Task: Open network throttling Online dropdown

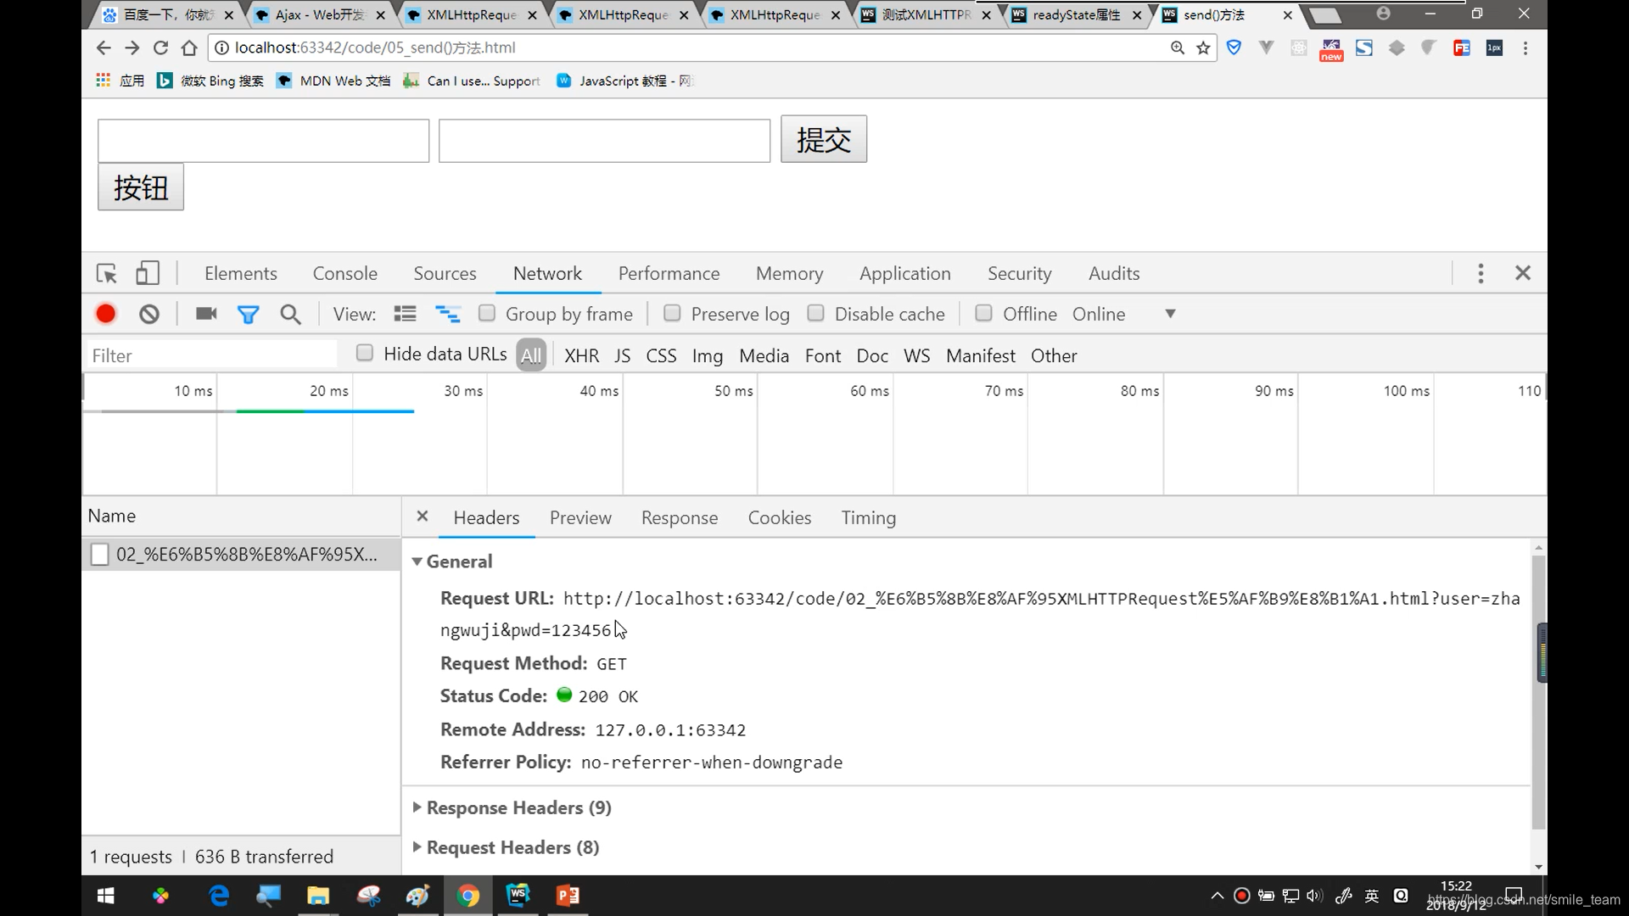Action: 1124,314
